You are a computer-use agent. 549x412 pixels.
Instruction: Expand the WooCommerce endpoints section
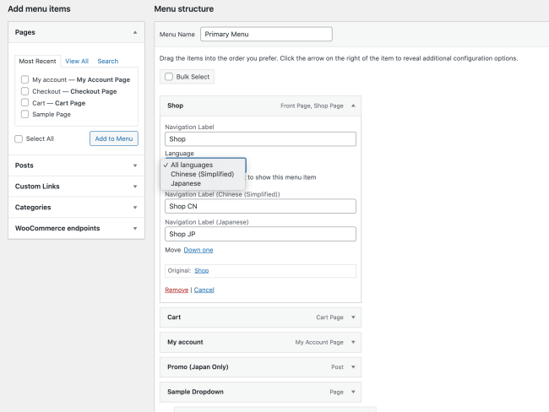tap(135, 229)
